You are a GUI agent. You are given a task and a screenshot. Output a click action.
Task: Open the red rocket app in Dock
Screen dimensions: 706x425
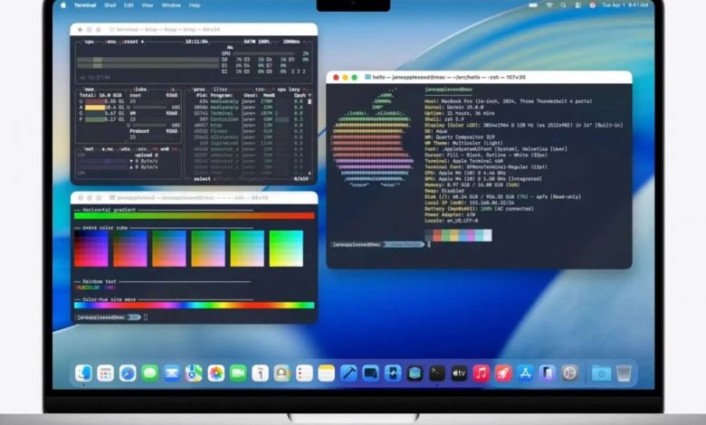click(x=503, y=373)
